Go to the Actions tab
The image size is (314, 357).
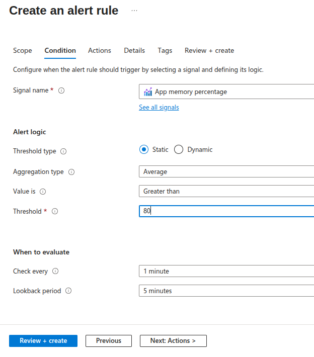point(100,51)
